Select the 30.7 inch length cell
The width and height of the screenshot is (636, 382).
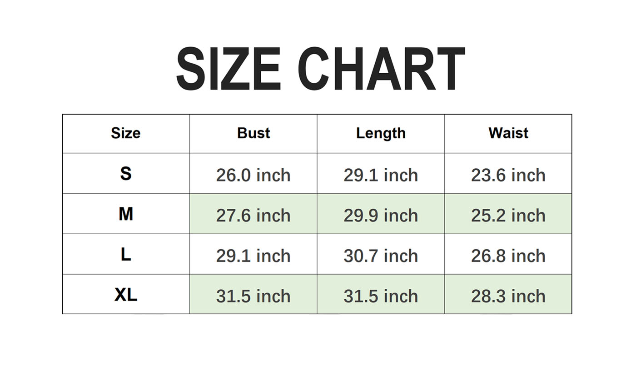tap(381, 256)
